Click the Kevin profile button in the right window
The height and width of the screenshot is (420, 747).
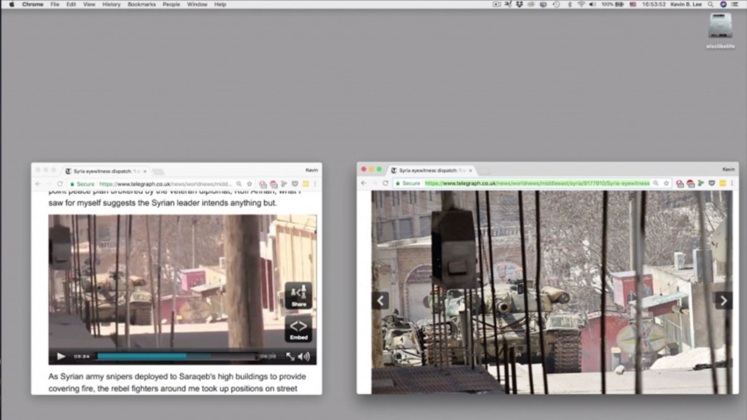click(728, 169)
